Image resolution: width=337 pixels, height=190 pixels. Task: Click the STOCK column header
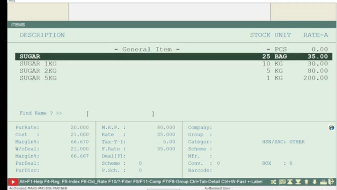coord(260,35)
